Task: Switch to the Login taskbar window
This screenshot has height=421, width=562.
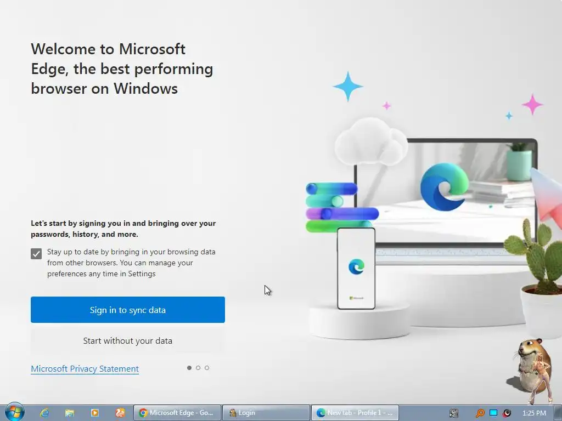Action: [266, 413]
